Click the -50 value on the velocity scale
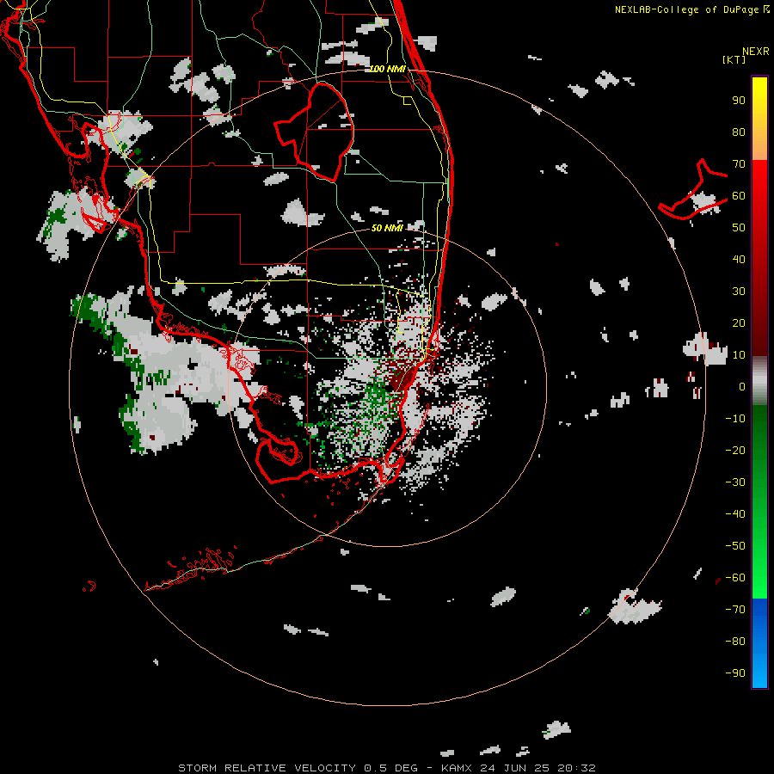This screenshot has width=774, height=774. pyautogui.click(x=735, y=546)
